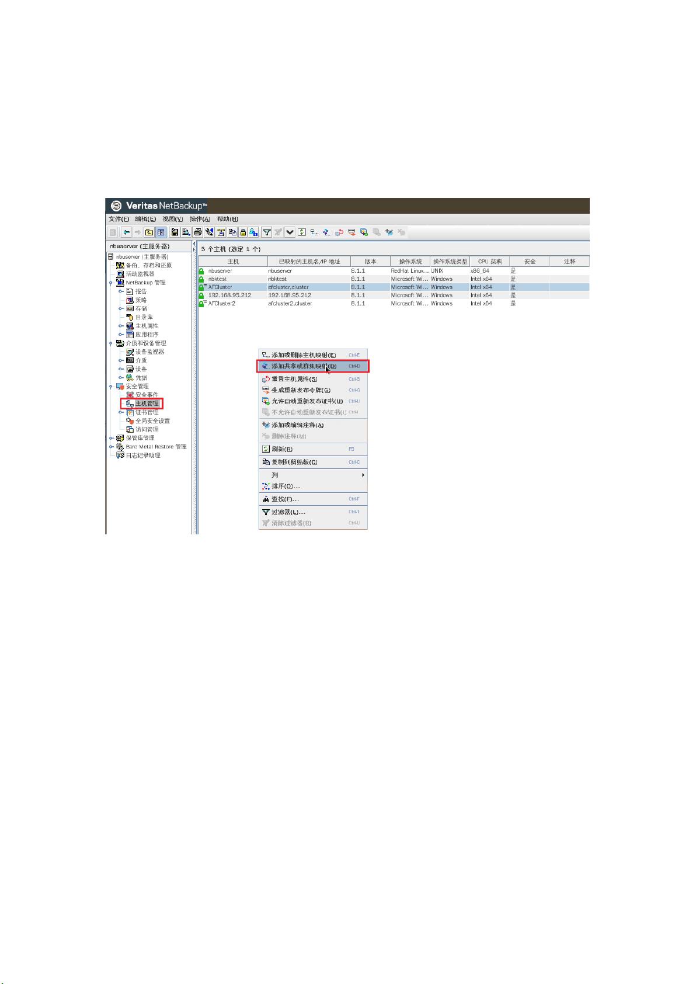Open the 列 submenu in context menu
This screenshot has width=696, height=984.
coord(313,475)
